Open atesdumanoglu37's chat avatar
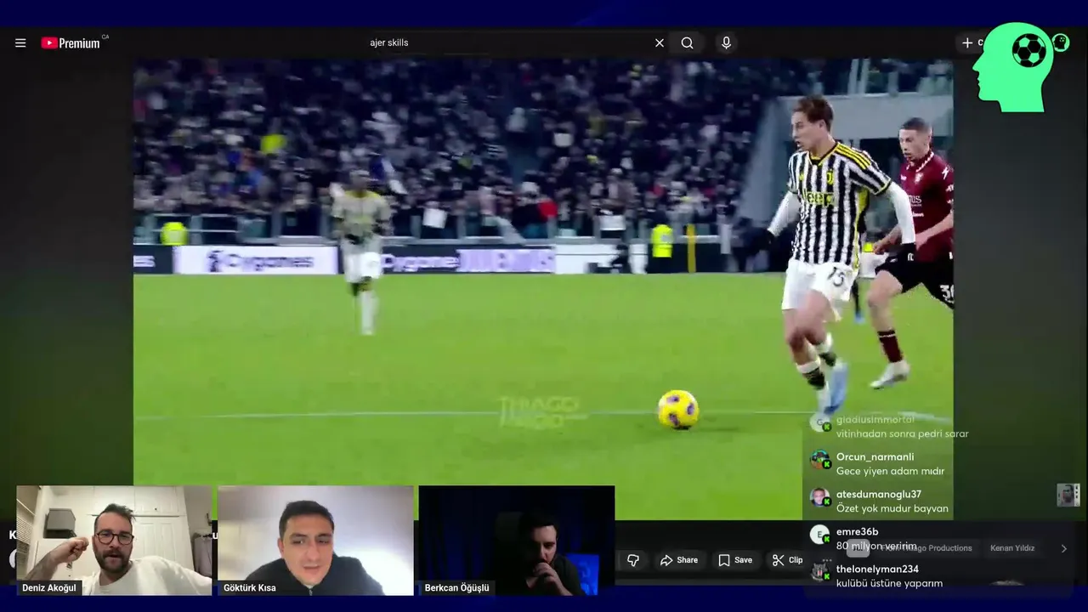The width and height of the screenshot is (1088, 612). tap(819, 497)
